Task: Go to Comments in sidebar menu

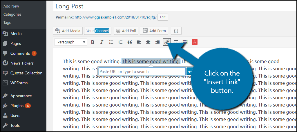Action: pos(20,53)
